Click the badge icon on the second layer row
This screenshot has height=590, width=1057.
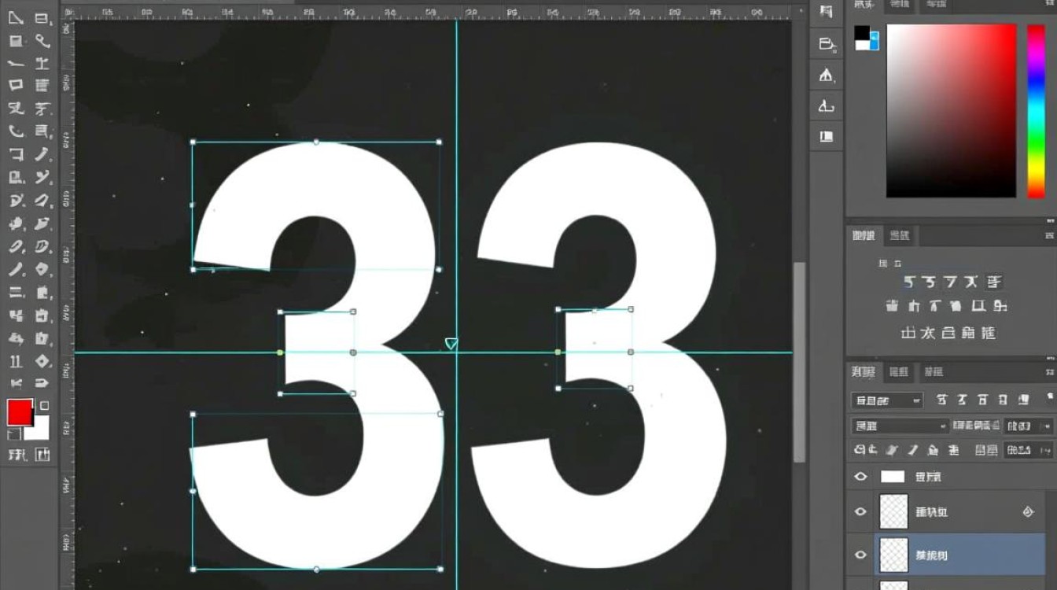(x=1028, y=511)
